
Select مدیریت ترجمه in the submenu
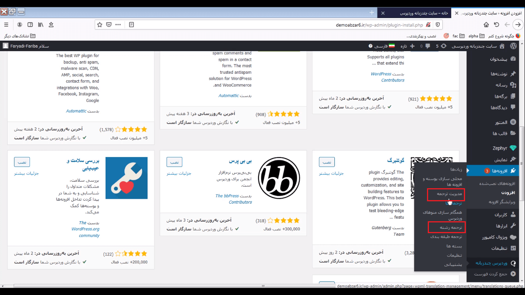(x=446, y=194)
